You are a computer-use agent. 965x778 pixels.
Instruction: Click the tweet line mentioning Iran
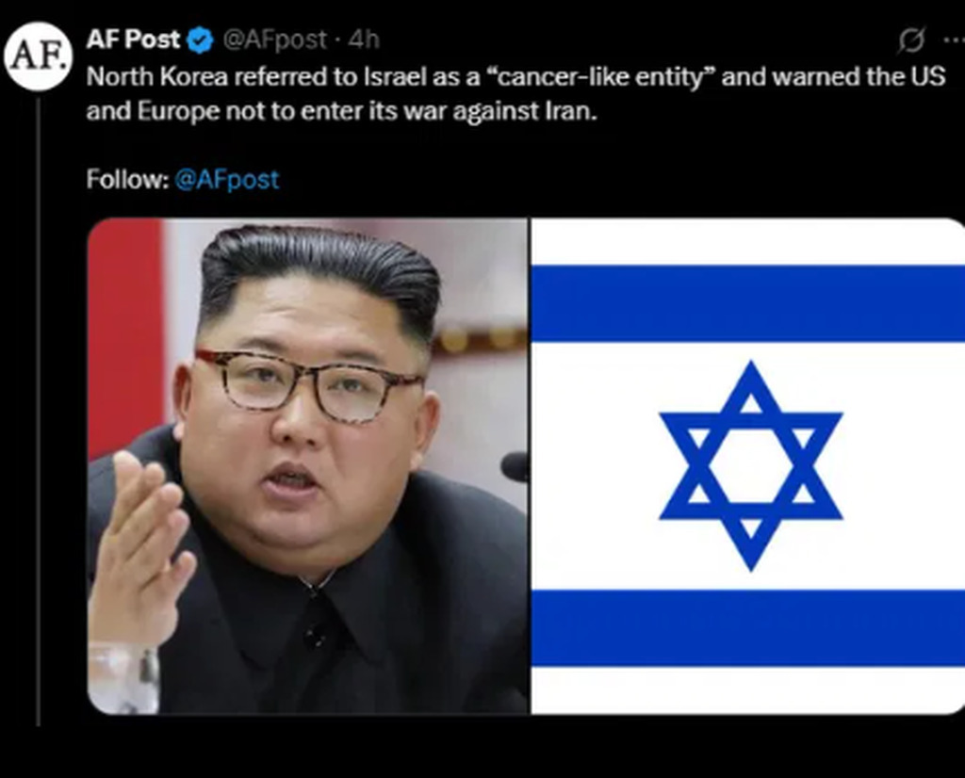(x=341, y=112)
